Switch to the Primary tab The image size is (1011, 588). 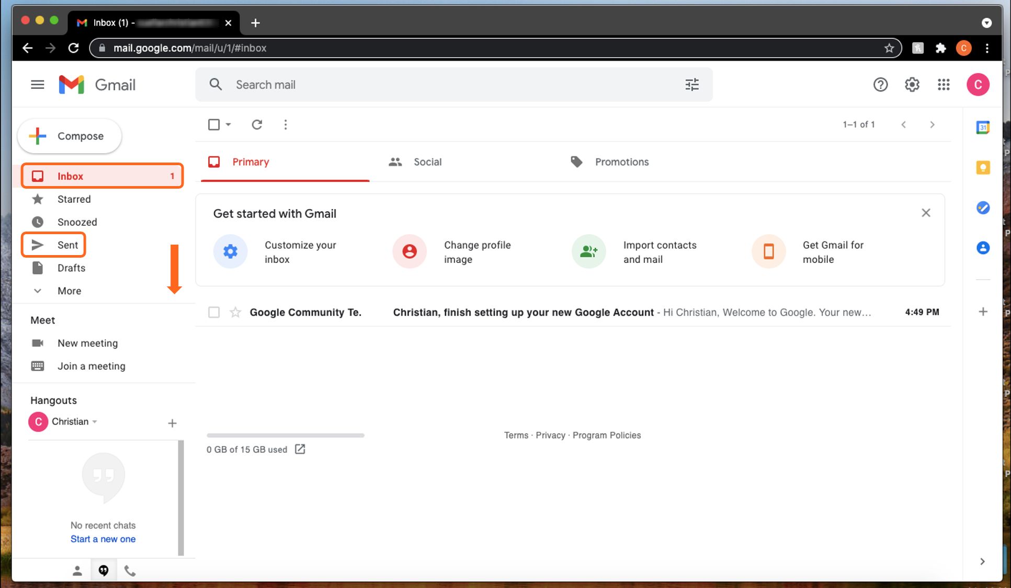[x=285, y=162]
